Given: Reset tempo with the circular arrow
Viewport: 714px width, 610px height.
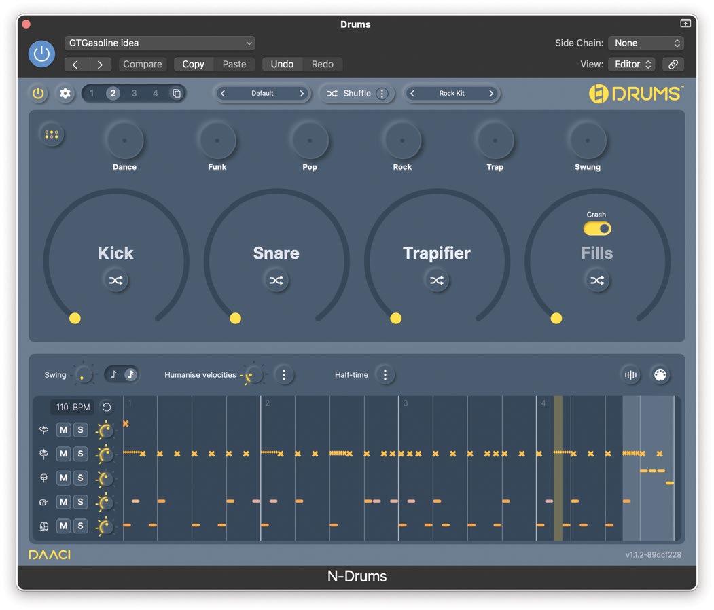Looking at the screenshot, I should (x=107, y=407).
